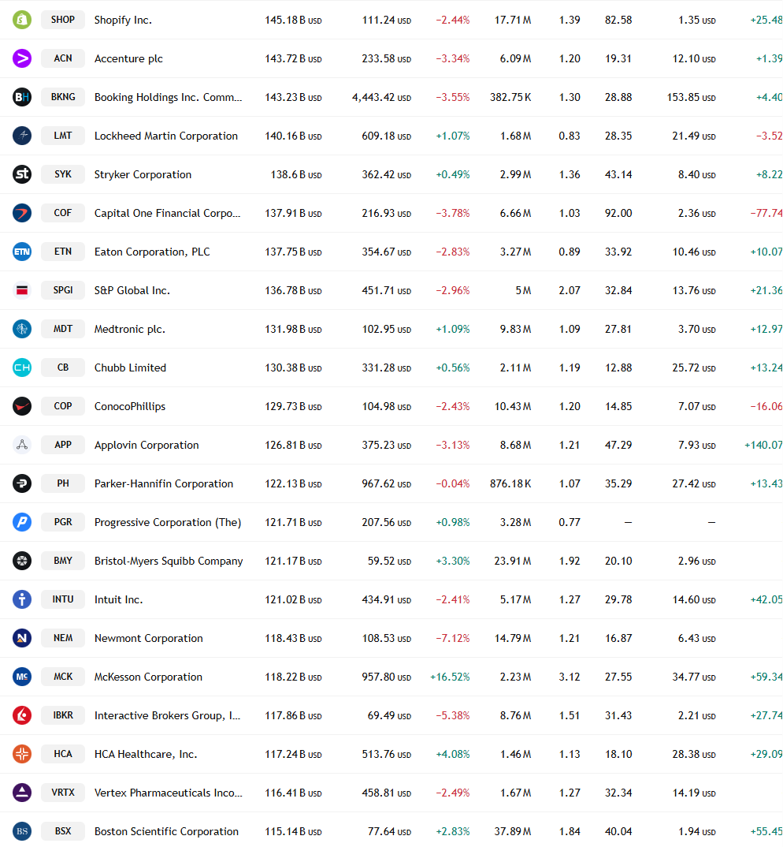
Task: Open the INTU ticker symbol
Action: (62, 599)
